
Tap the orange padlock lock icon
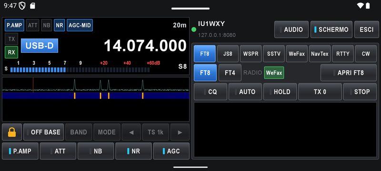coord(12,132)
